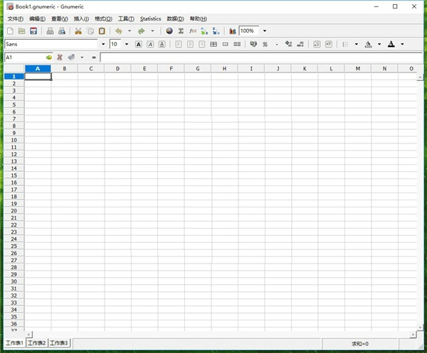Toggle underline formatting
The height and width of the screenshot is (353, 427).
click(162, 44)
